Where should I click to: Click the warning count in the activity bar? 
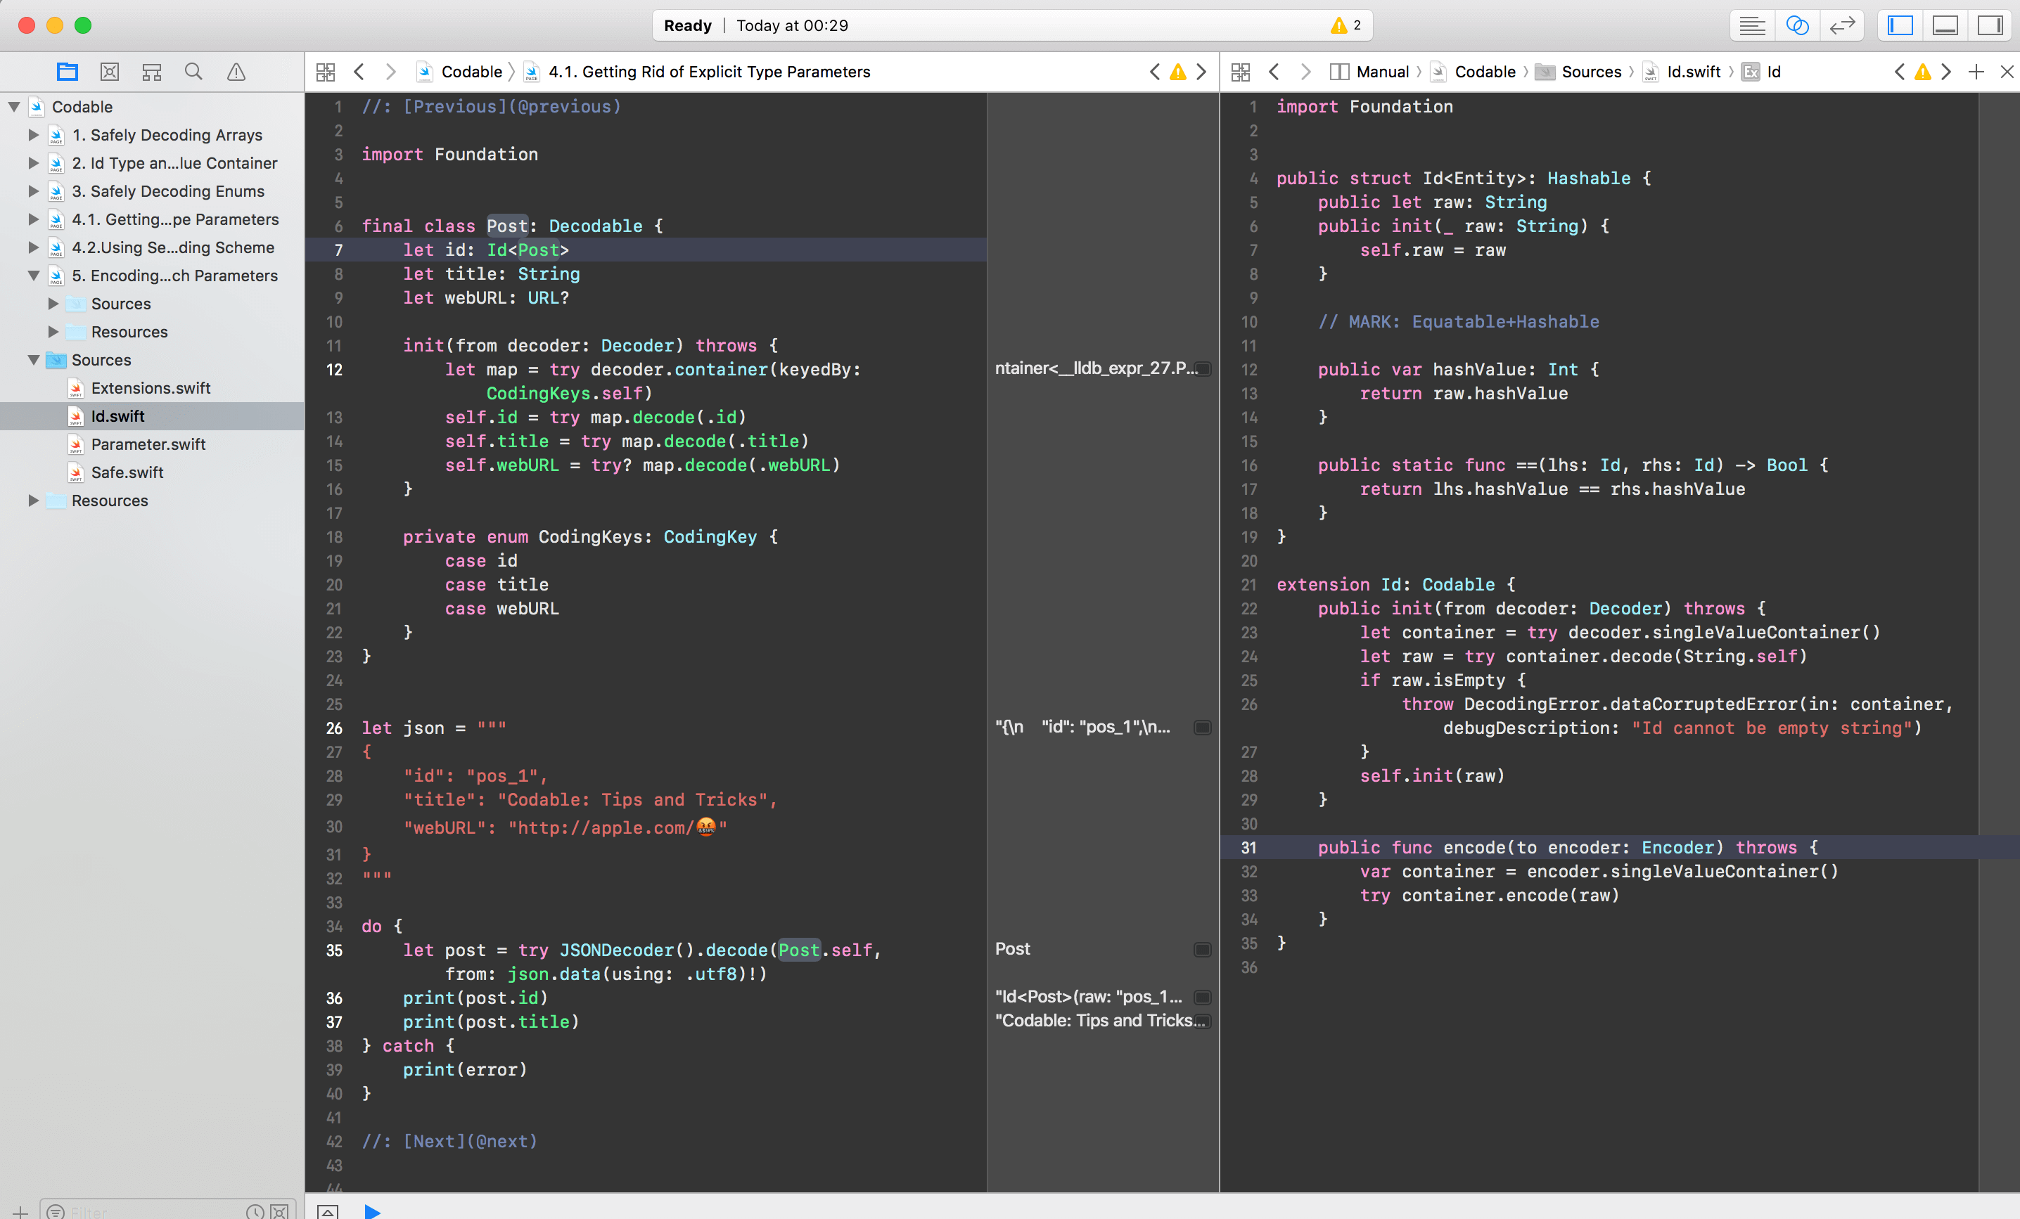click(1346, 25)
